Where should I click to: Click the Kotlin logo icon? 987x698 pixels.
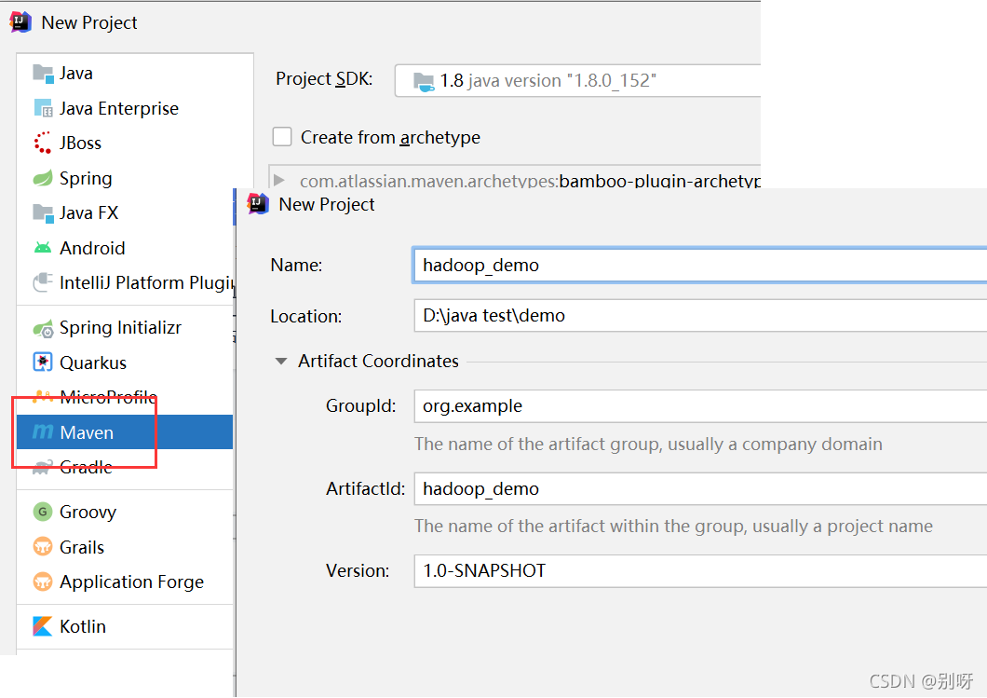point(42,626)
